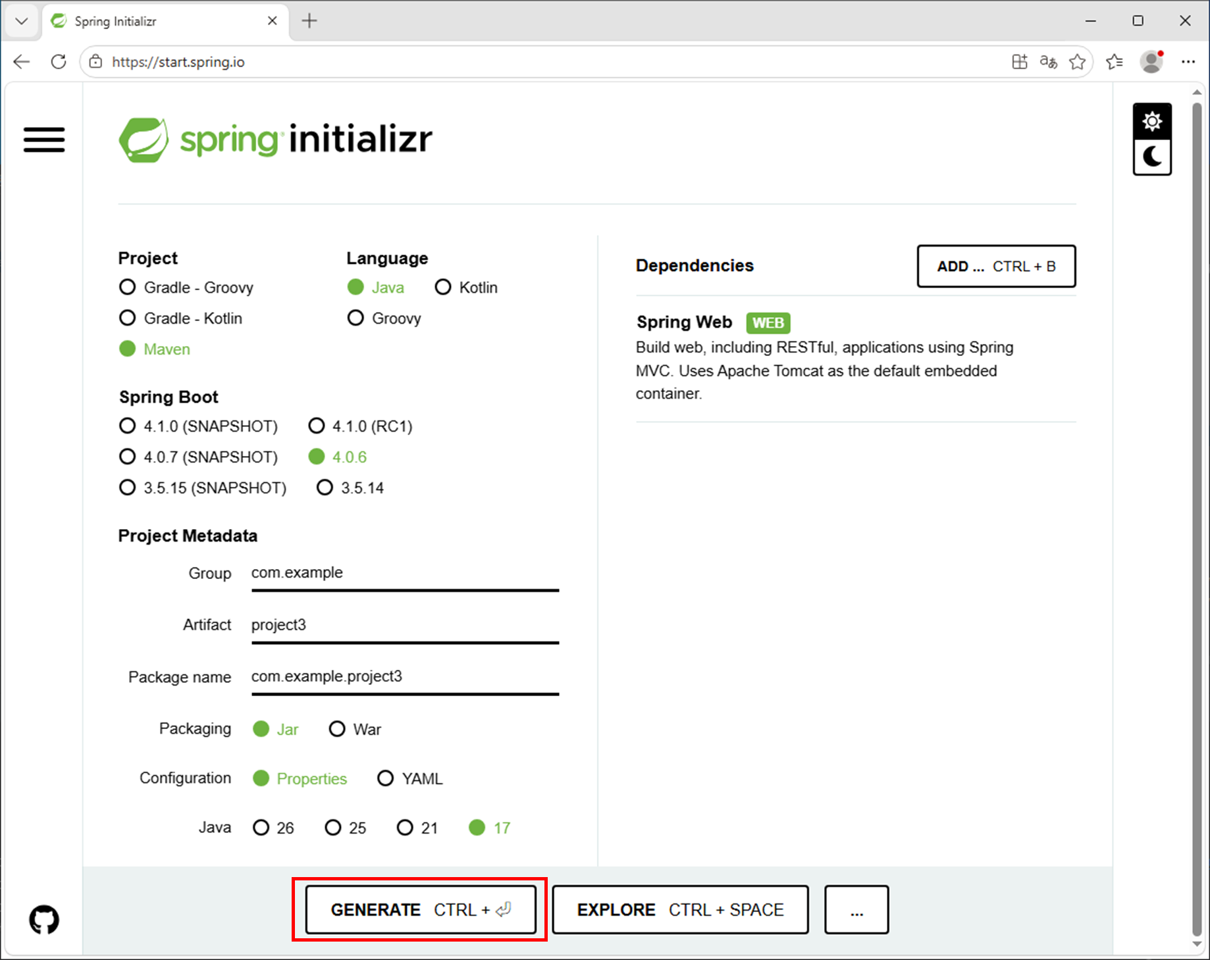Image resolution: width=1210 pixels, height=960 pixels.
Task: Click the GENERATE button
Action: (421, 909)
